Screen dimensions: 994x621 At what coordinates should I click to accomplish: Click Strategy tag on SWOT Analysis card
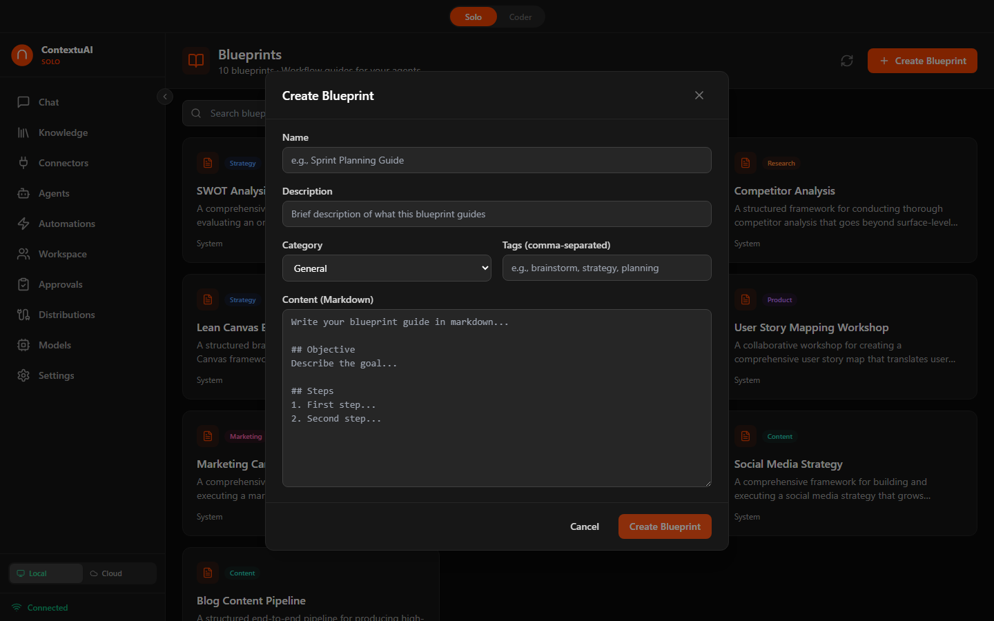pyautogui.click(x=242, y=164)
